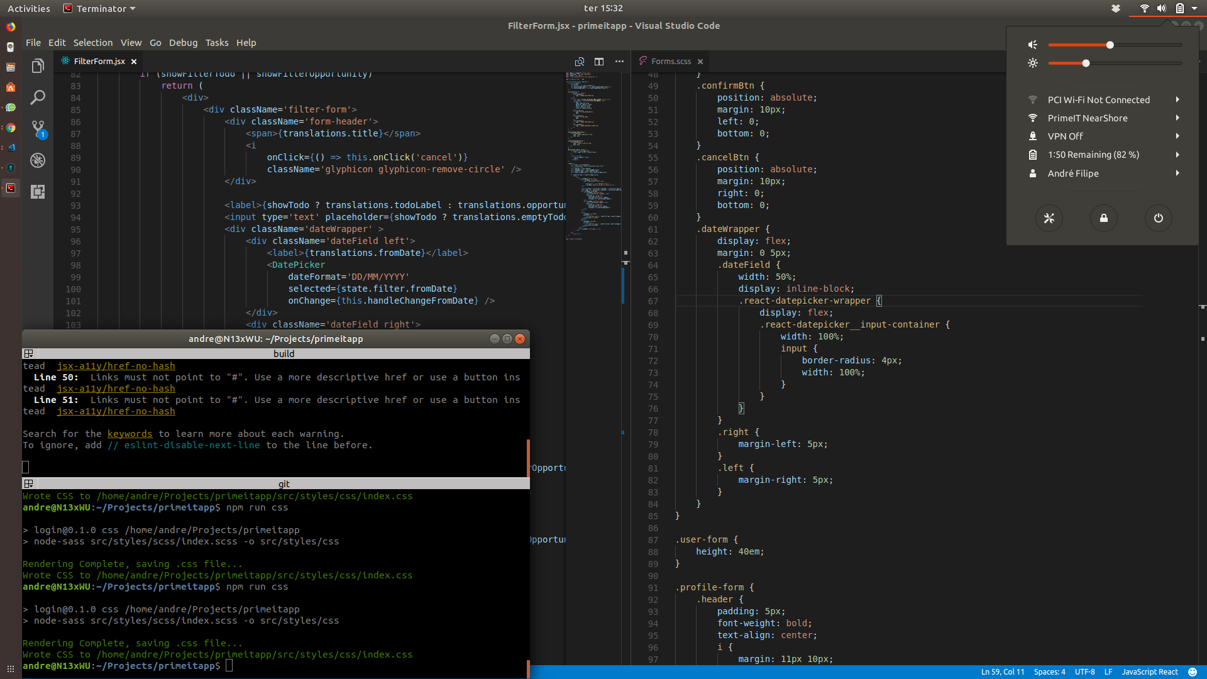
Task: Click the build pane grid icon in Terminator
Action: pos(28,354)
